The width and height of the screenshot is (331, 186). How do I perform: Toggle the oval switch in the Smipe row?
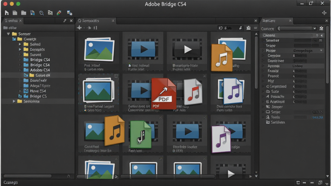click(x=315, y=112)
